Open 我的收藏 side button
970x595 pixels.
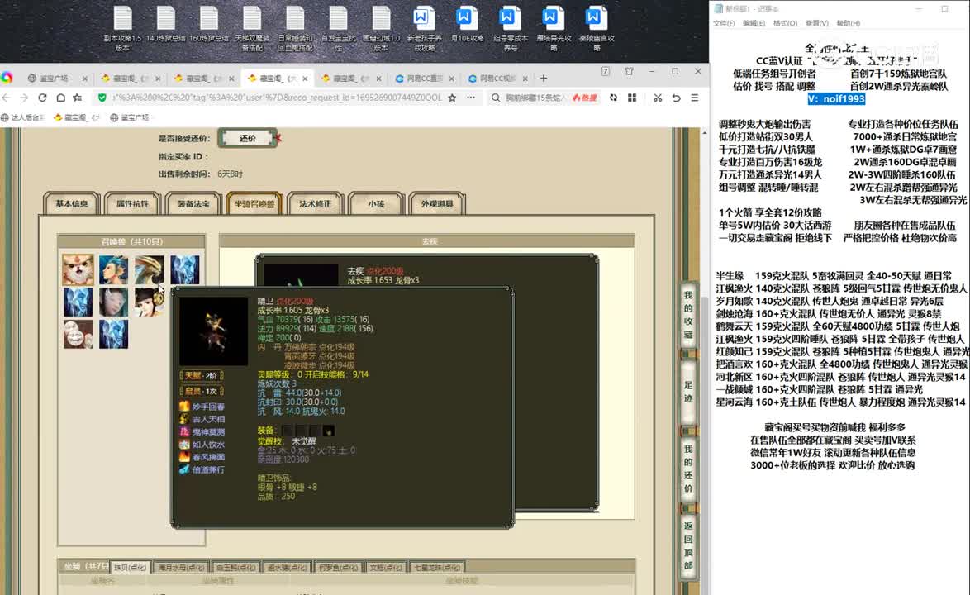(x=688, y=316)
